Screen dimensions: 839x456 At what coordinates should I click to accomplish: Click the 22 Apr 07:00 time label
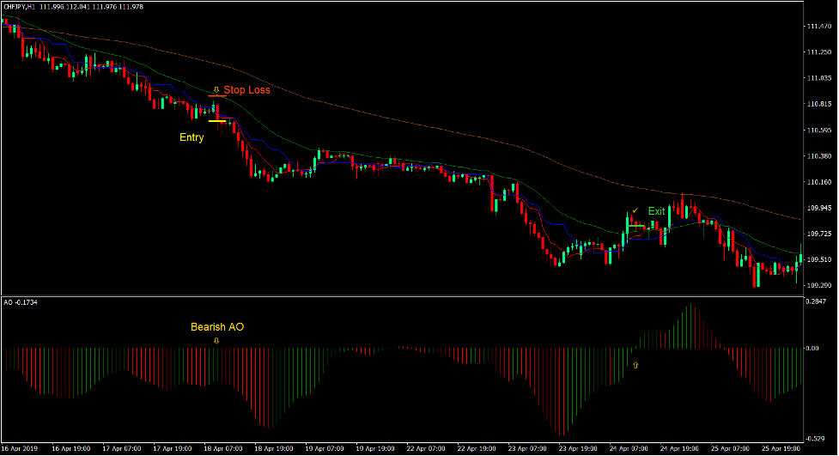(x=426, y=448)
